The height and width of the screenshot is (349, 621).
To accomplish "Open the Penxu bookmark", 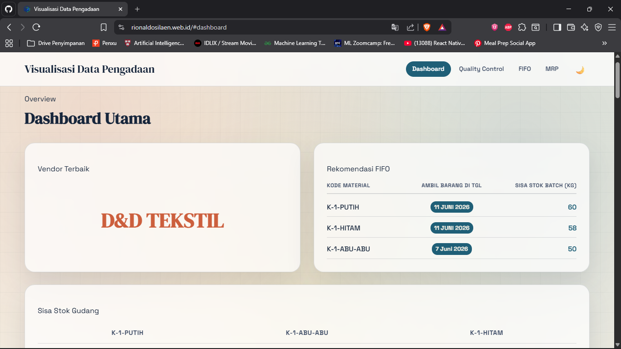I will (x=105, y=43).
